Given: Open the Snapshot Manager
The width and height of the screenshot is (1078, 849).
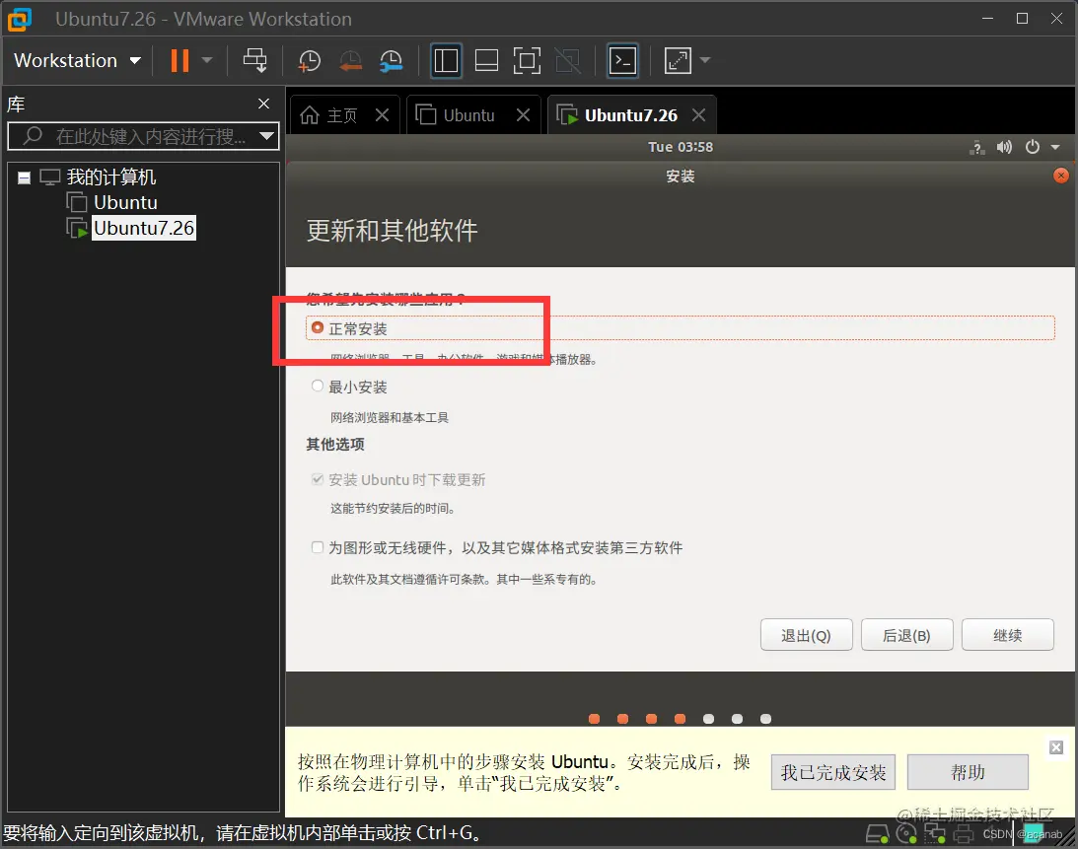Looking at the screenshot, I should pos(392,60).
